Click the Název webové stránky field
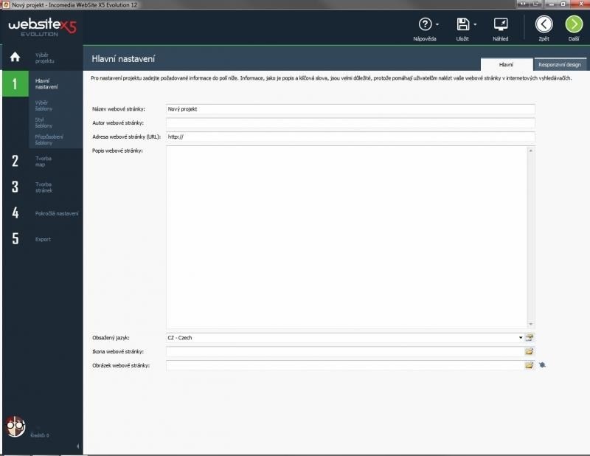 tap(350, 109)
